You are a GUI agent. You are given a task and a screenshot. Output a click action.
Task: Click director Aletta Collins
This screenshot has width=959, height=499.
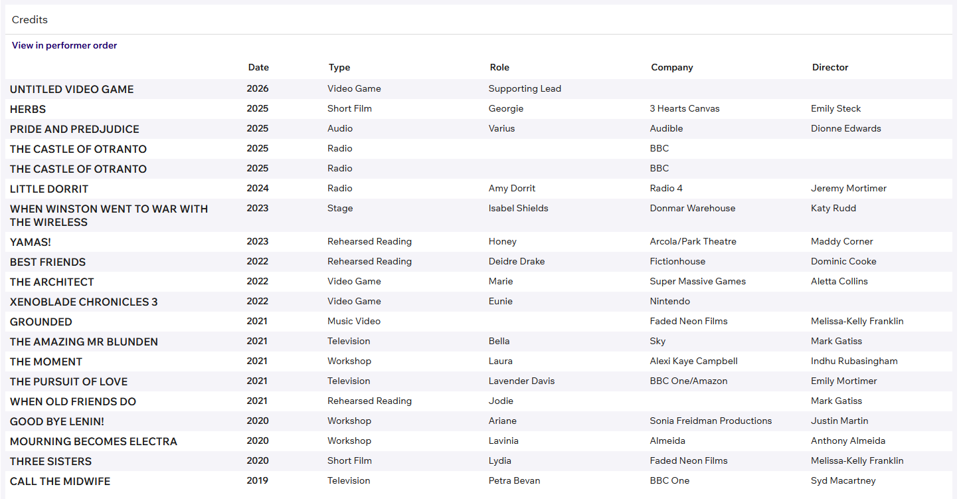(x=839, y=281)
